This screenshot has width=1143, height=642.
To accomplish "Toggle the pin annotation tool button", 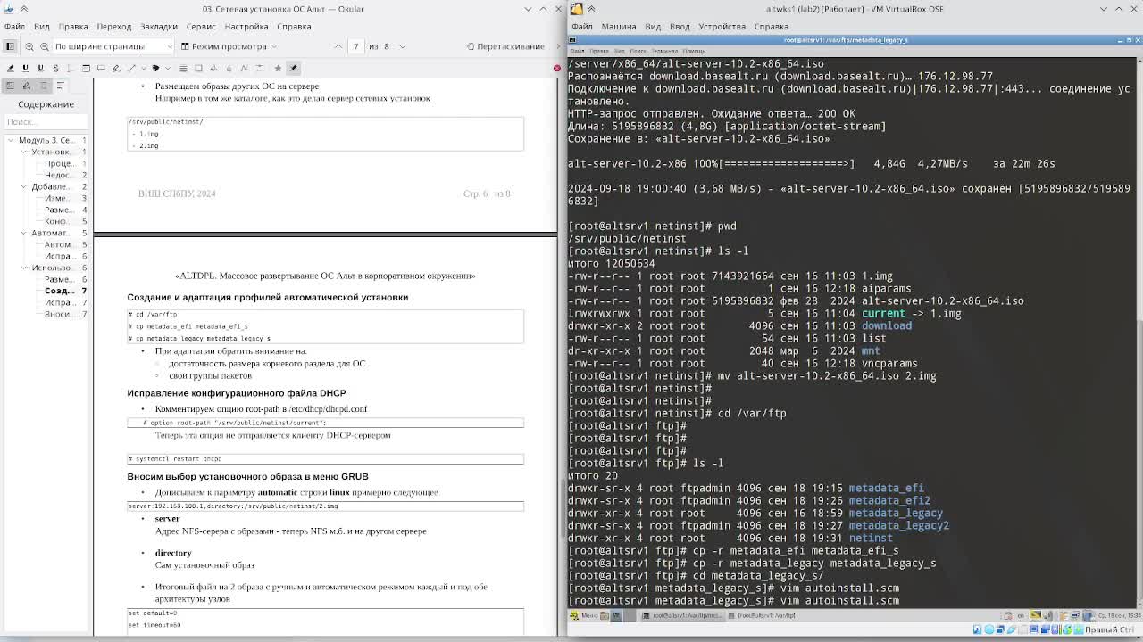I will coord(293,68).
